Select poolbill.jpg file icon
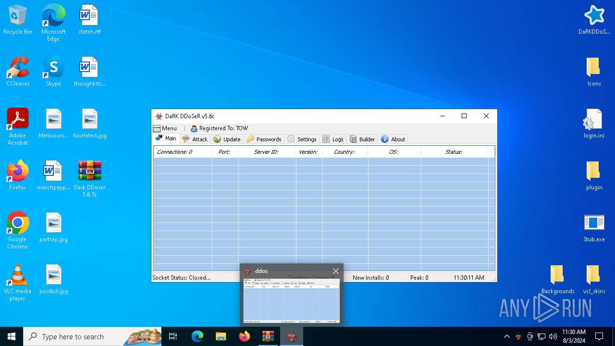The height and width of the screenshot is (346, 615). (53, 280)
